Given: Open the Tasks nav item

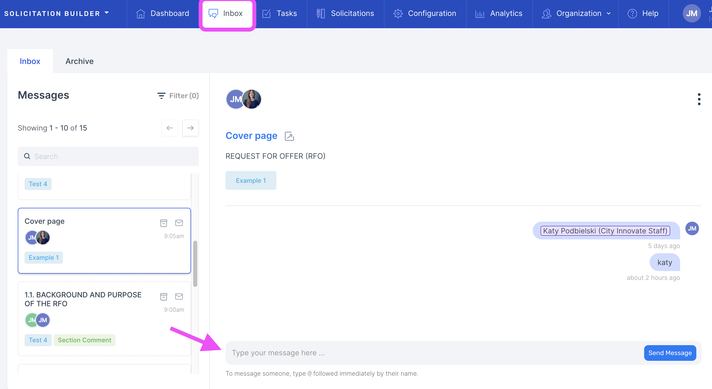Looking at the screenshot, I should click(280, 13).
